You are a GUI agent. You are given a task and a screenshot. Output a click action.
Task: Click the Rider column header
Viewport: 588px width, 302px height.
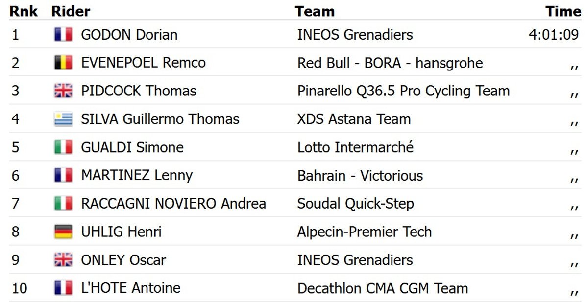(71, 11)
